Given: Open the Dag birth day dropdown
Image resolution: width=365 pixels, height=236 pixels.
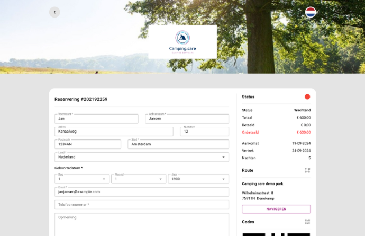Looking at the screenshot, I should click(81, 179).
